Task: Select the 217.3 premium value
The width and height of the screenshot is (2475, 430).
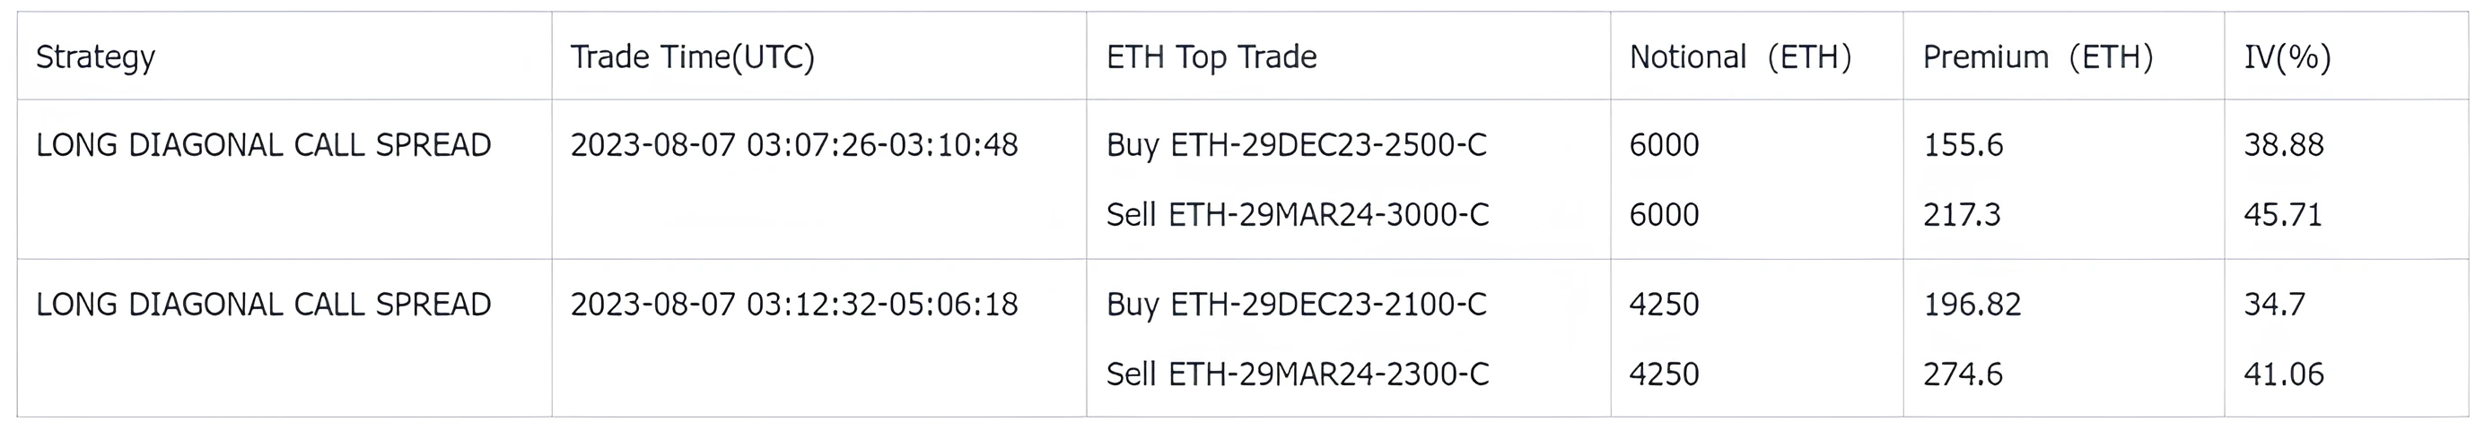Action: (x=1962, y=214)
